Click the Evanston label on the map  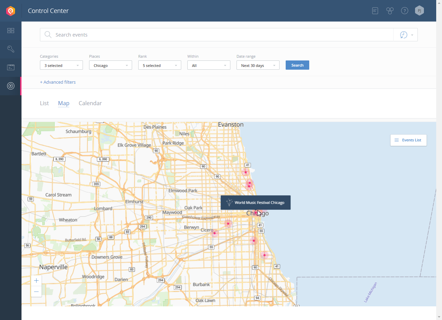[x=231, y=125]
